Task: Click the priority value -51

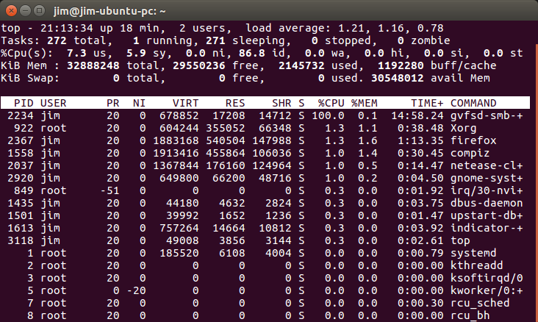Action: tap(110, 190)
